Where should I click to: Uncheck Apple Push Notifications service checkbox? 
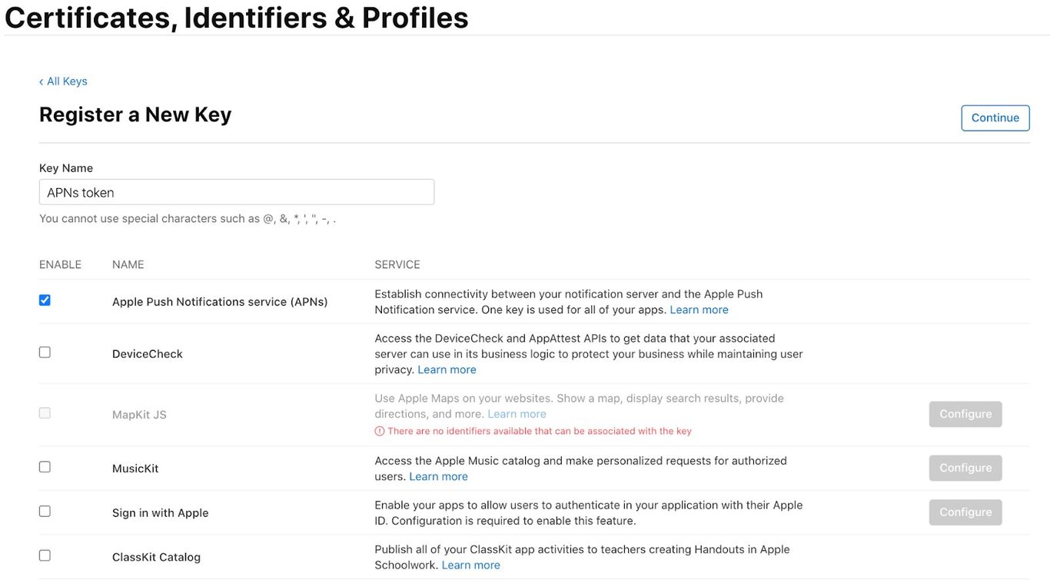click(x=45, y=300)
